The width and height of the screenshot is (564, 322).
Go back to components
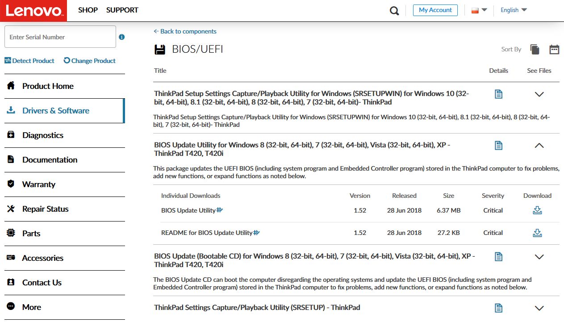185,31
